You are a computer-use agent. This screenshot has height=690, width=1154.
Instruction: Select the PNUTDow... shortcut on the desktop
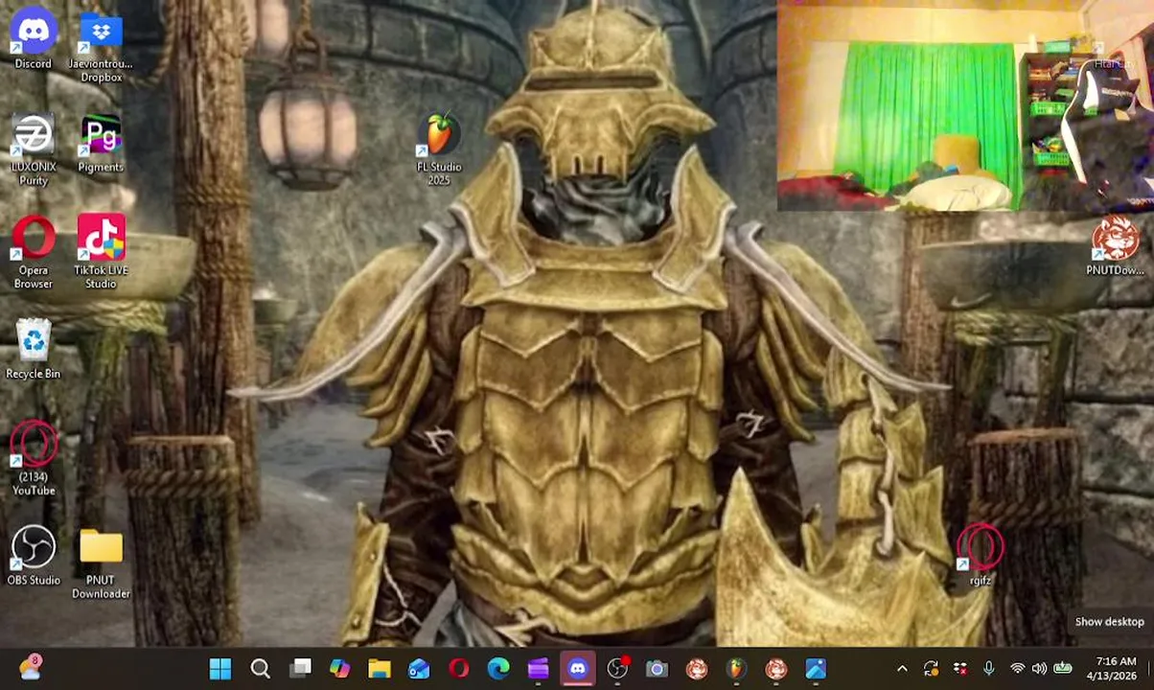click(x=1115, y=247)
